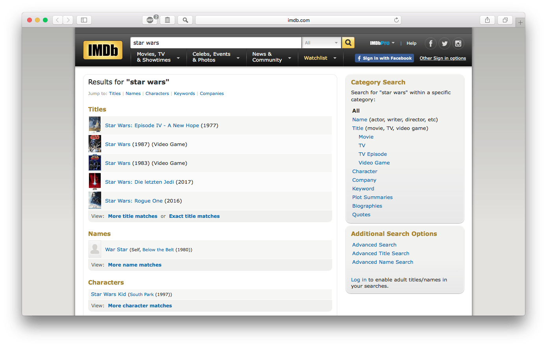Screen dimensions: 547x347
Task: Click the Safari share button
Action: point(487,20)
